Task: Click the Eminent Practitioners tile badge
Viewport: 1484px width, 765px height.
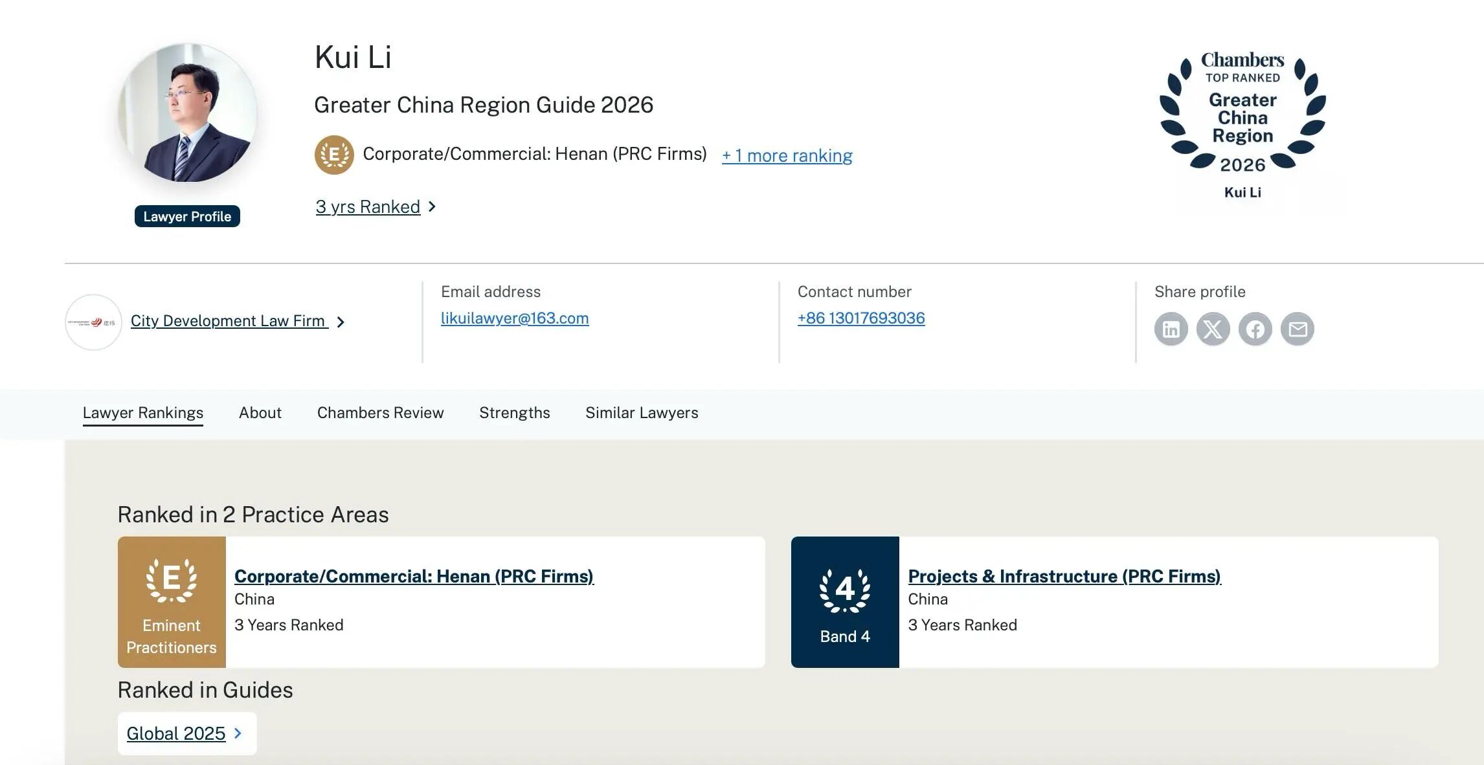Action: tap(172, 602)
